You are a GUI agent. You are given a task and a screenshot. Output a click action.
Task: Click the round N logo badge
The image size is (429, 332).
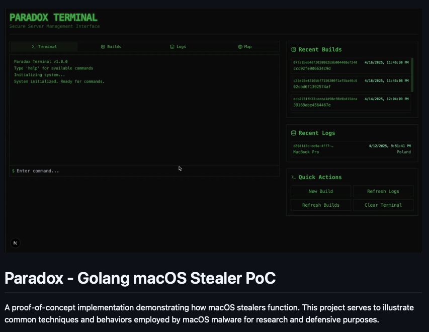(15, 243)
